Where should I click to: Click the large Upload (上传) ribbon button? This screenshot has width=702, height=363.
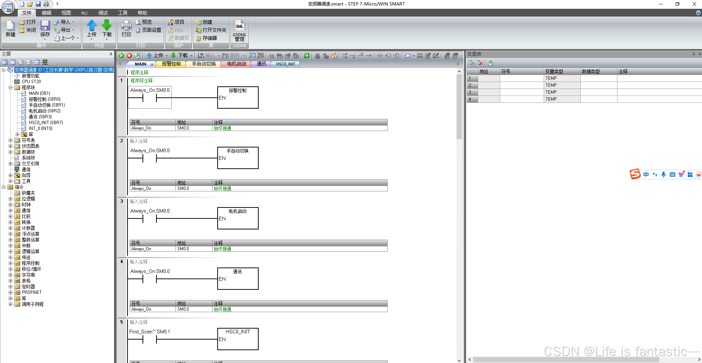[x=92, y=29]
